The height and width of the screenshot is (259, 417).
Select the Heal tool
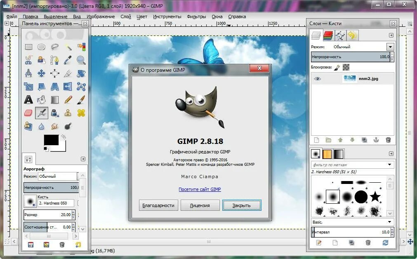tap(81, 113)
